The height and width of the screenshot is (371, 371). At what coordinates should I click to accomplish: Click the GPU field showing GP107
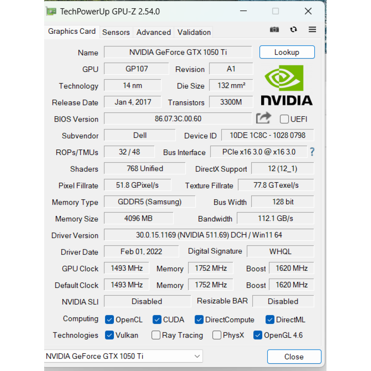coord(137,69)
